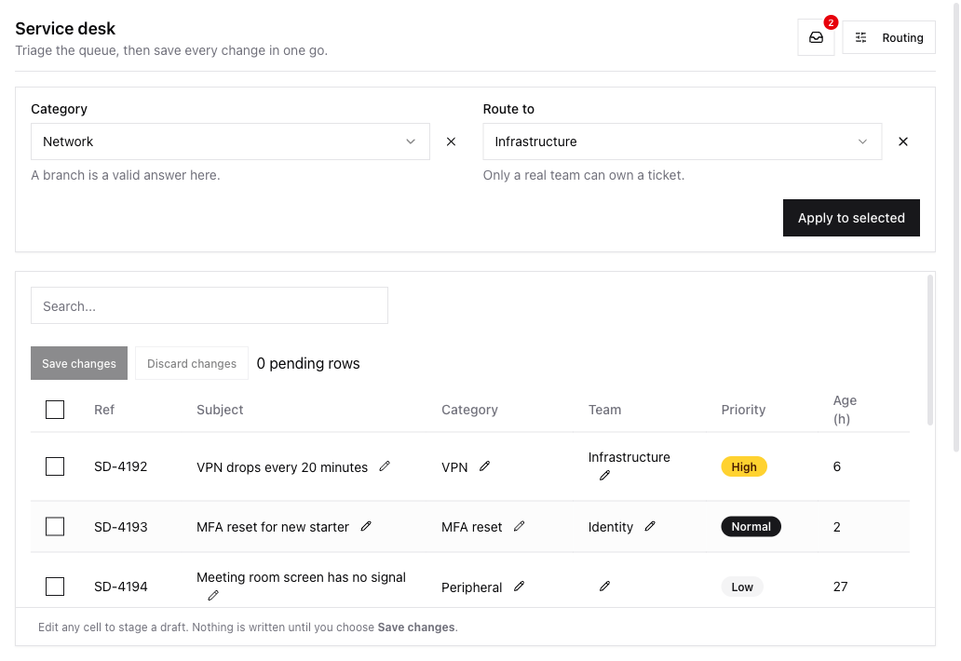Clear the Category field with its X
Image resolution: width=961 pixels, height=661 pixels.
[x=451, y=142]
